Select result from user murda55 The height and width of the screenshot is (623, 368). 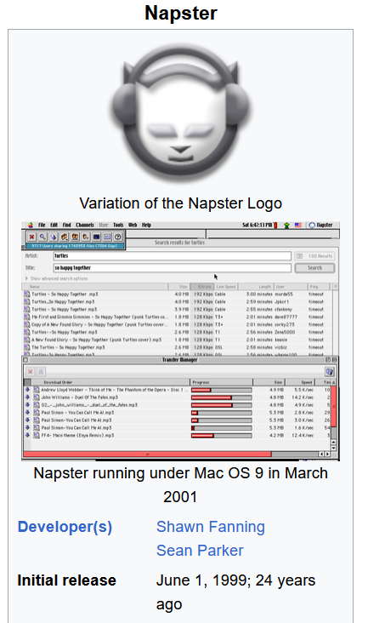point(177,294)
